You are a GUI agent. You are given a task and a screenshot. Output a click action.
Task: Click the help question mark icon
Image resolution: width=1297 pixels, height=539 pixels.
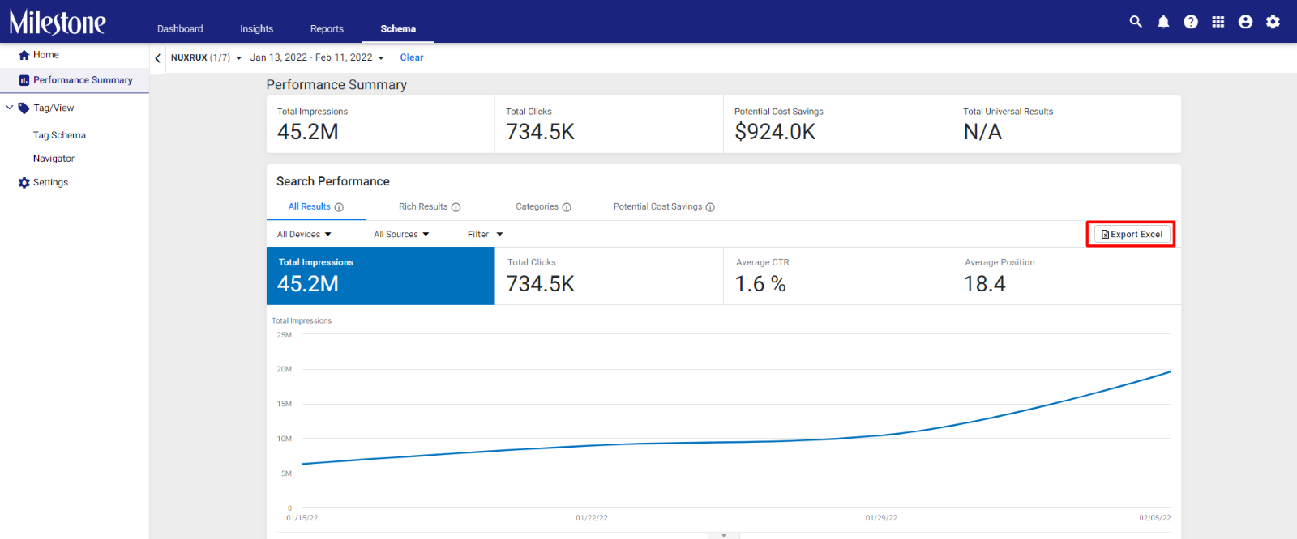pos(1191,22)
